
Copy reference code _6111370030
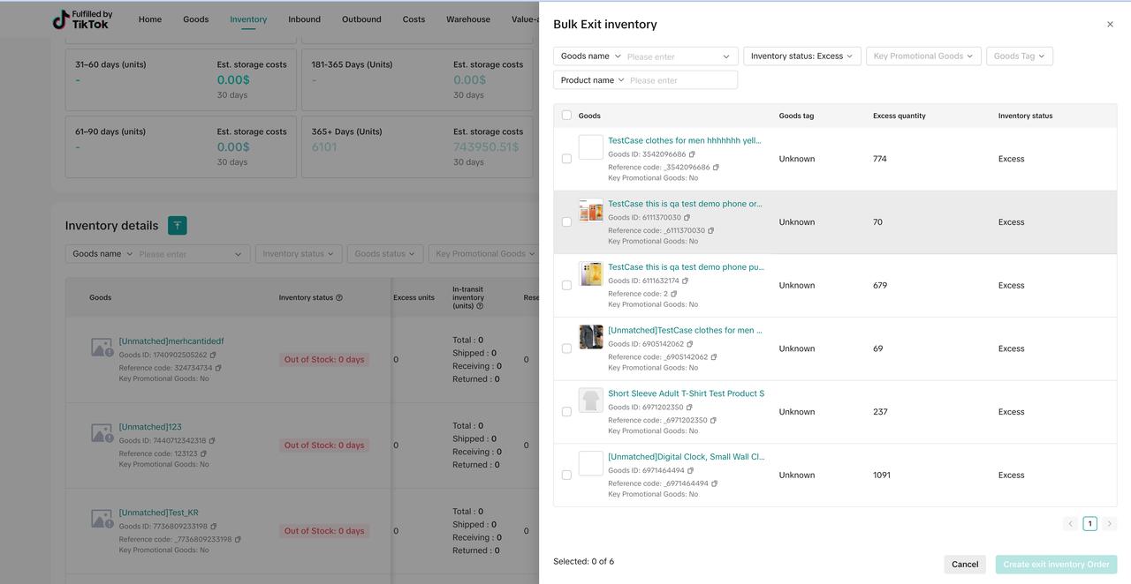(x=710, y=231)
